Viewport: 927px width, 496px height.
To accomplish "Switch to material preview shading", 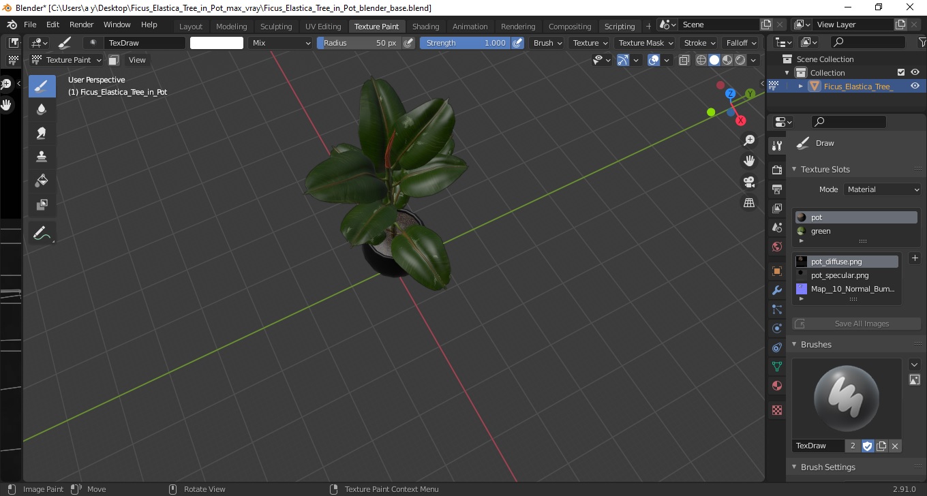I will (727, 60).
